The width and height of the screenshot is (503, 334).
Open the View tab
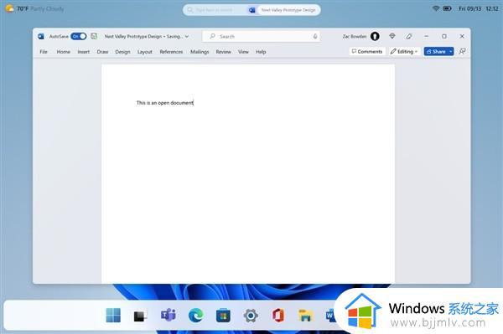tap(243, 52)
